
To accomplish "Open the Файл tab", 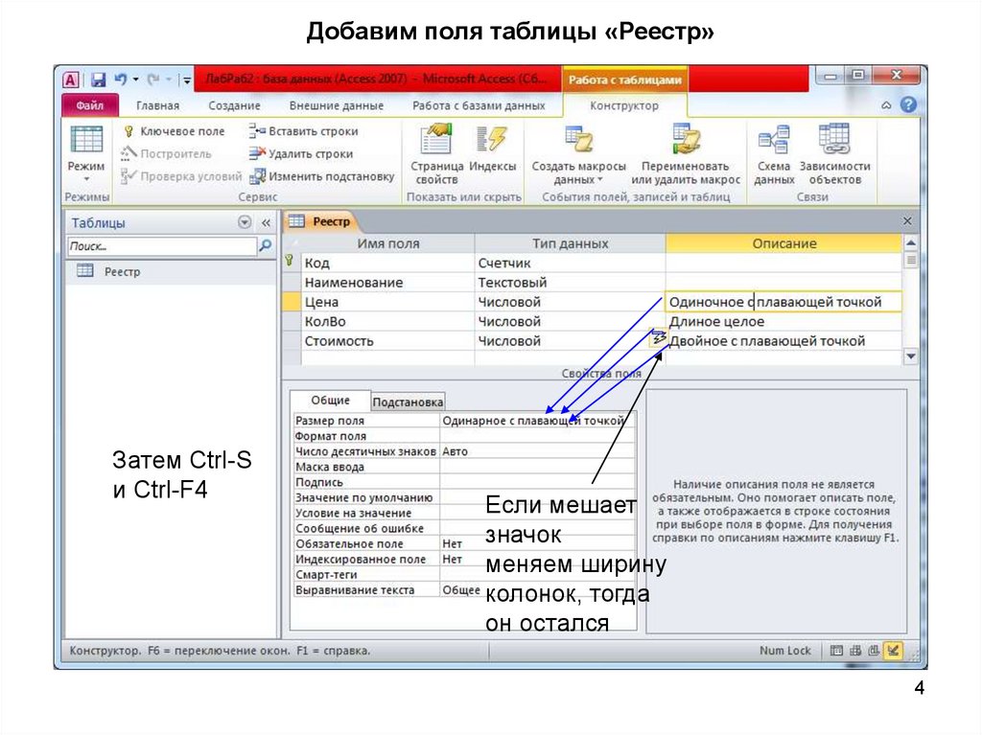I will click(89, 105).
